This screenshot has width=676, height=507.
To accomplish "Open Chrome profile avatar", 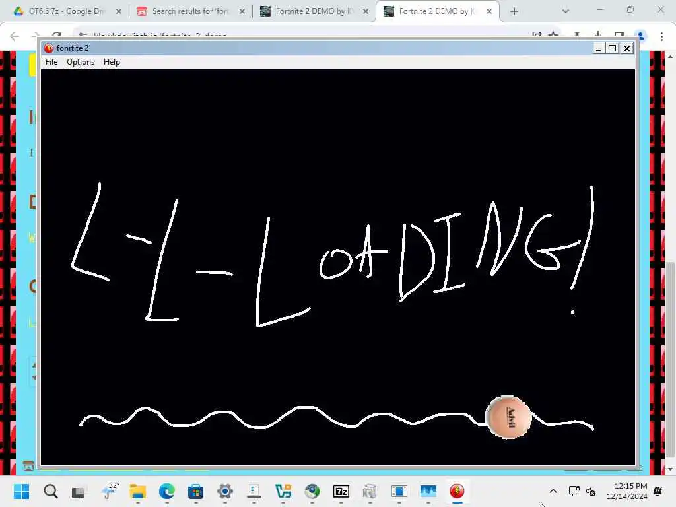I will click(x=641, y=37).
